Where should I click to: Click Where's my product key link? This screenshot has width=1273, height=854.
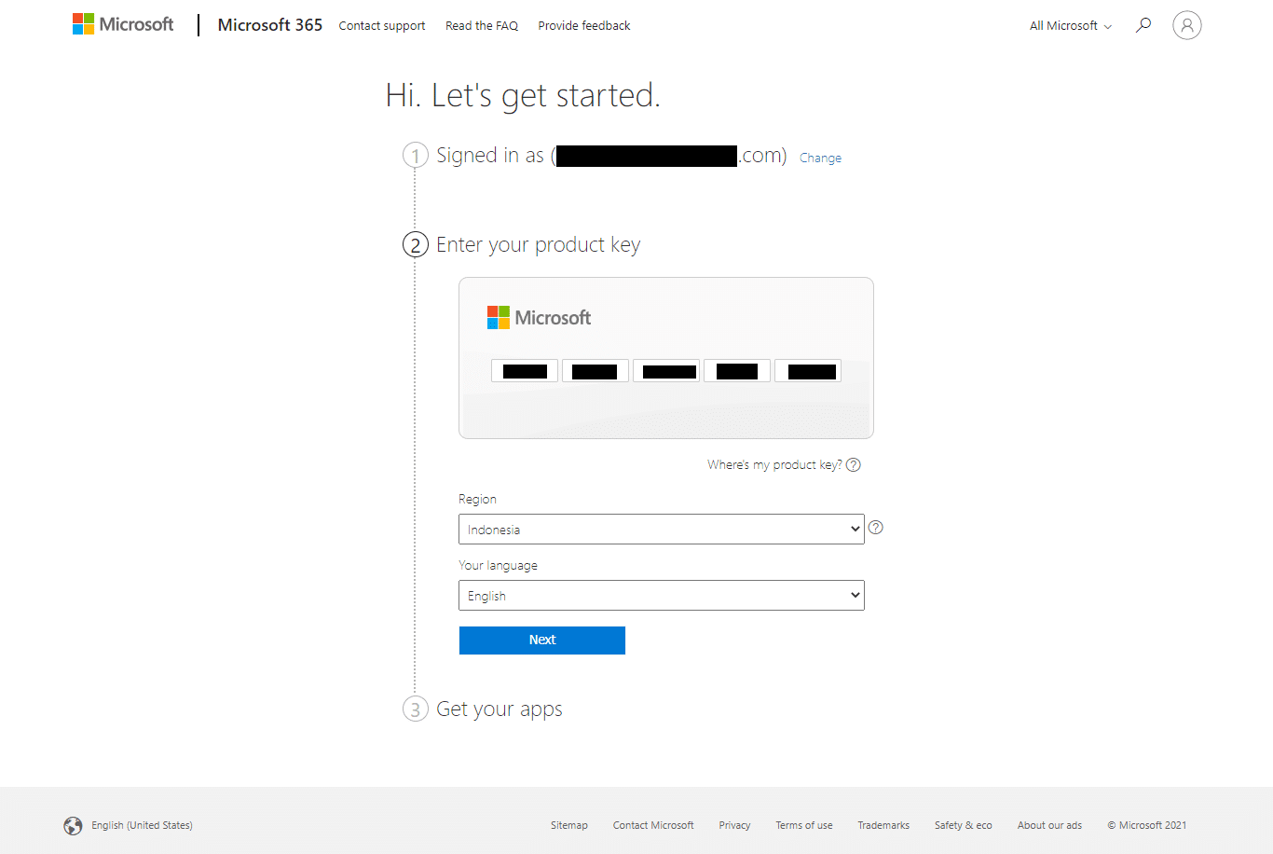774,465
